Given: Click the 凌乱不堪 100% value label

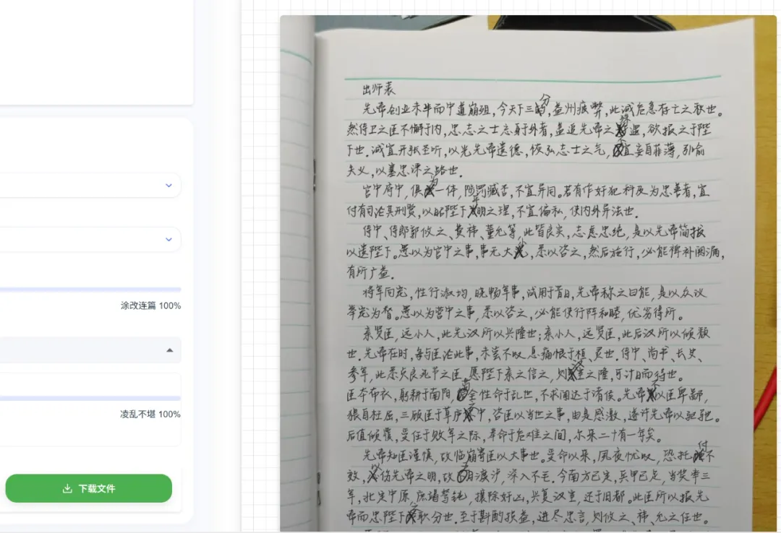Looking at the screenshot, I should click(150, 414).
